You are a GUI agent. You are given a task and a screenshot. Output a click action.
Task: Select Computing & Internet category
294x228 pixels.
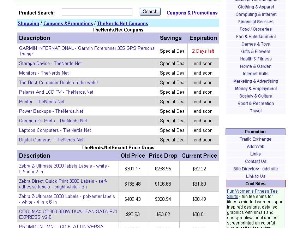point(256,14)
